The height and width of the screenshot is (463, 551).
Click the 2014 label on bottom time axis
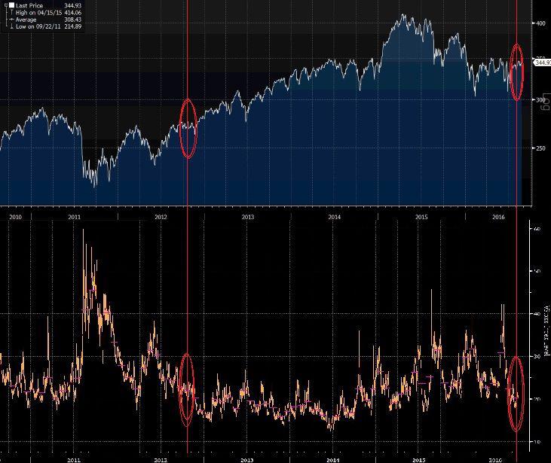[334, 458]
